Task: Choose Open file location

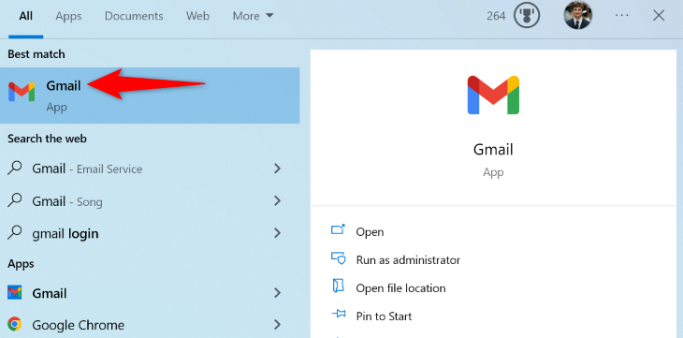Action: tap(400, 288)
